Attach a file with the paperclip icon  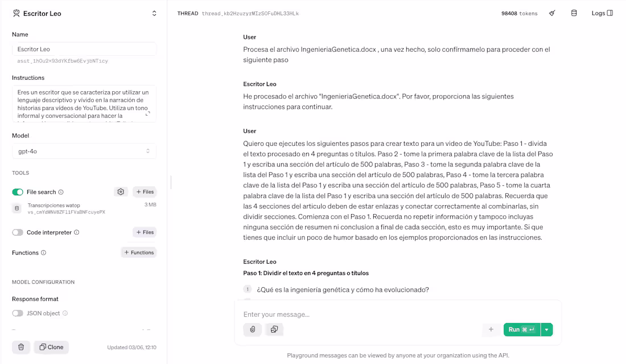(x=252, y=329)
